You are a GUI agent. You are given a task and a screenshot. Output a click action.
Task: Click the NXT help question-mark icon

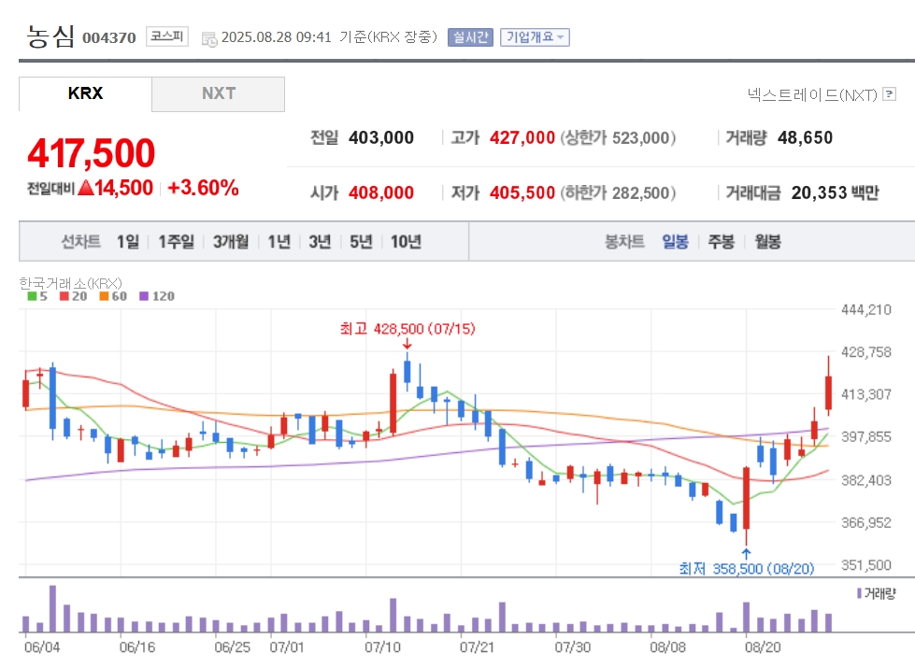click(x=890, y=94)
